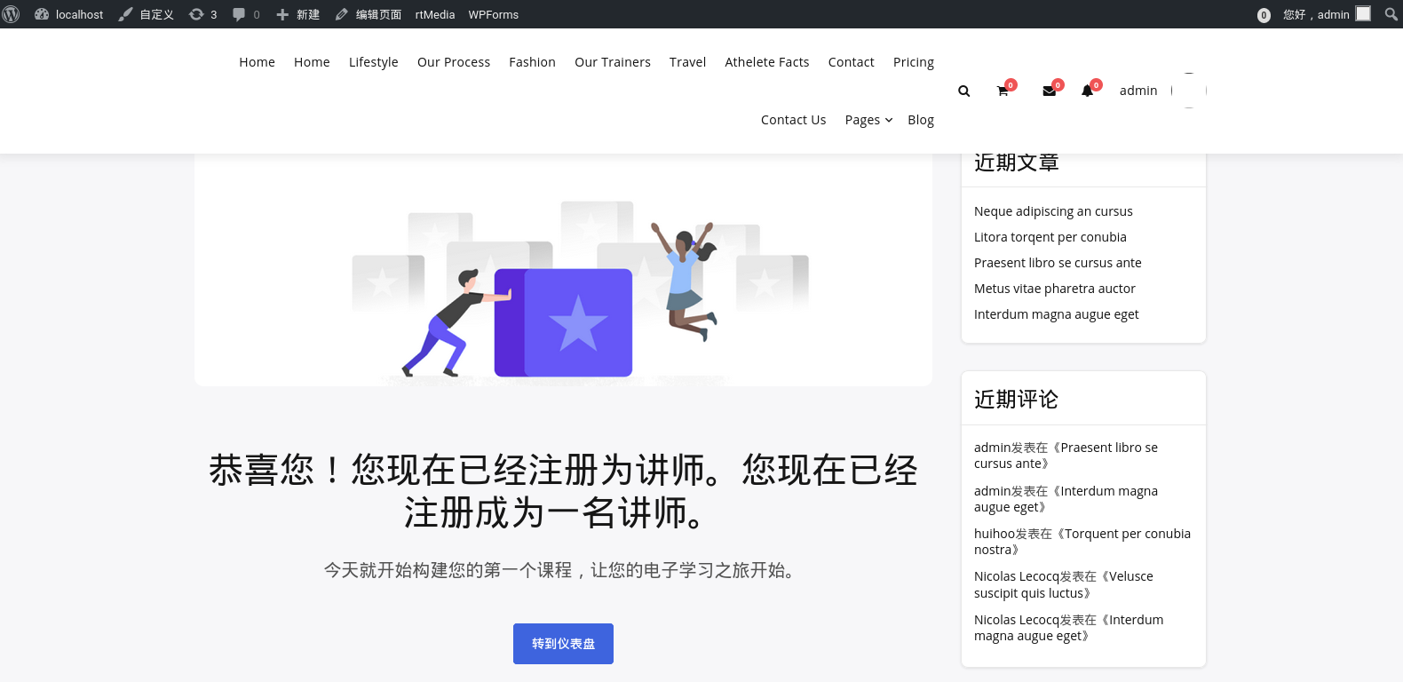Expand the Pages dropdown menu
The image size is (1403, 682).
868,120
